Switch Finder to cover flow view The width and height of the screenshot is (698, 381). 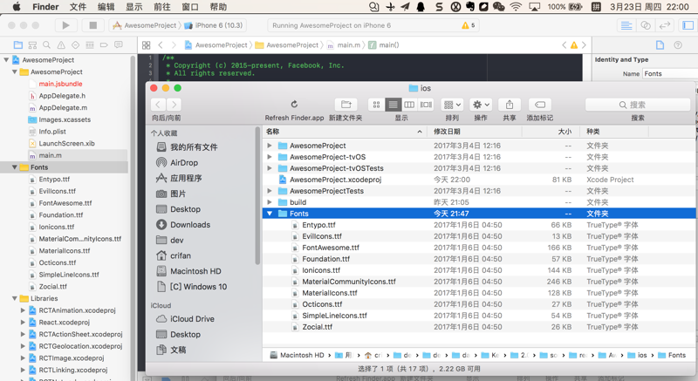click(426, 105)
